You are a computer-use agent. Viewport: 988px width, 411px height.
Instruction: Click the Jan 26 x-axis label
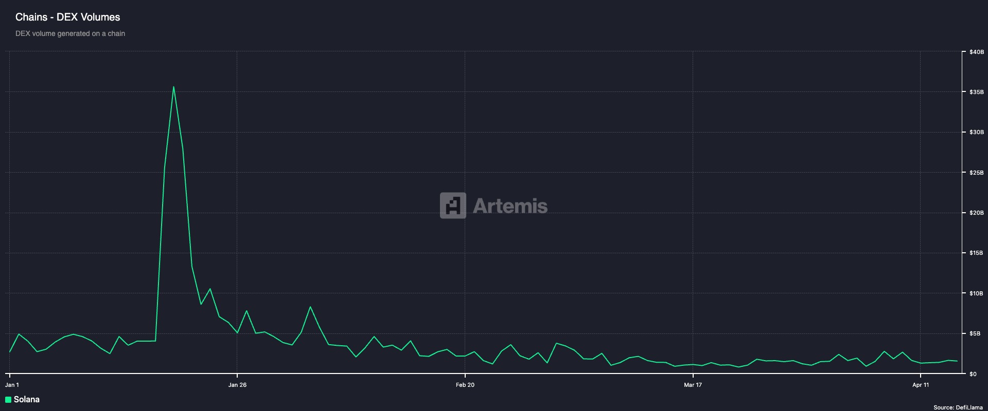[237, 385]
